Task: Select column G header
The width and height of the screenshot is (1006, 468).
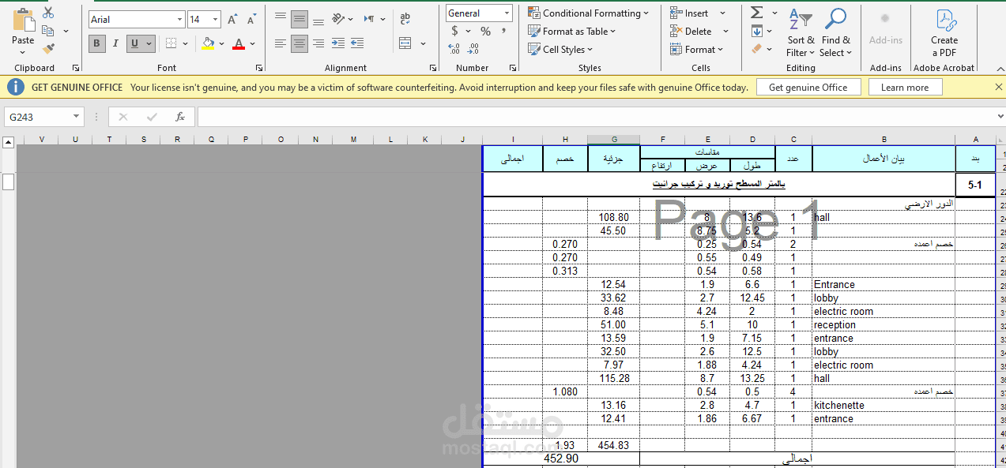Action: click(x=614, y=140)
